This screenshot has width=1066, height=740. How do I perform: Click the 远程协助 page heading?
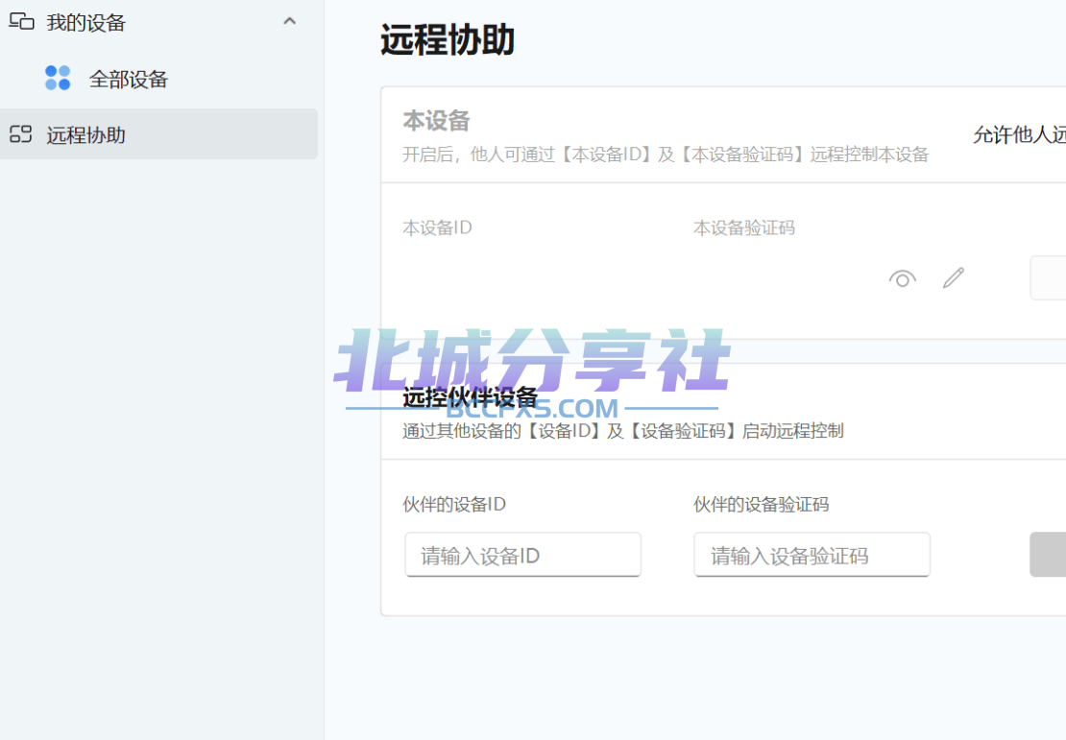448,39
